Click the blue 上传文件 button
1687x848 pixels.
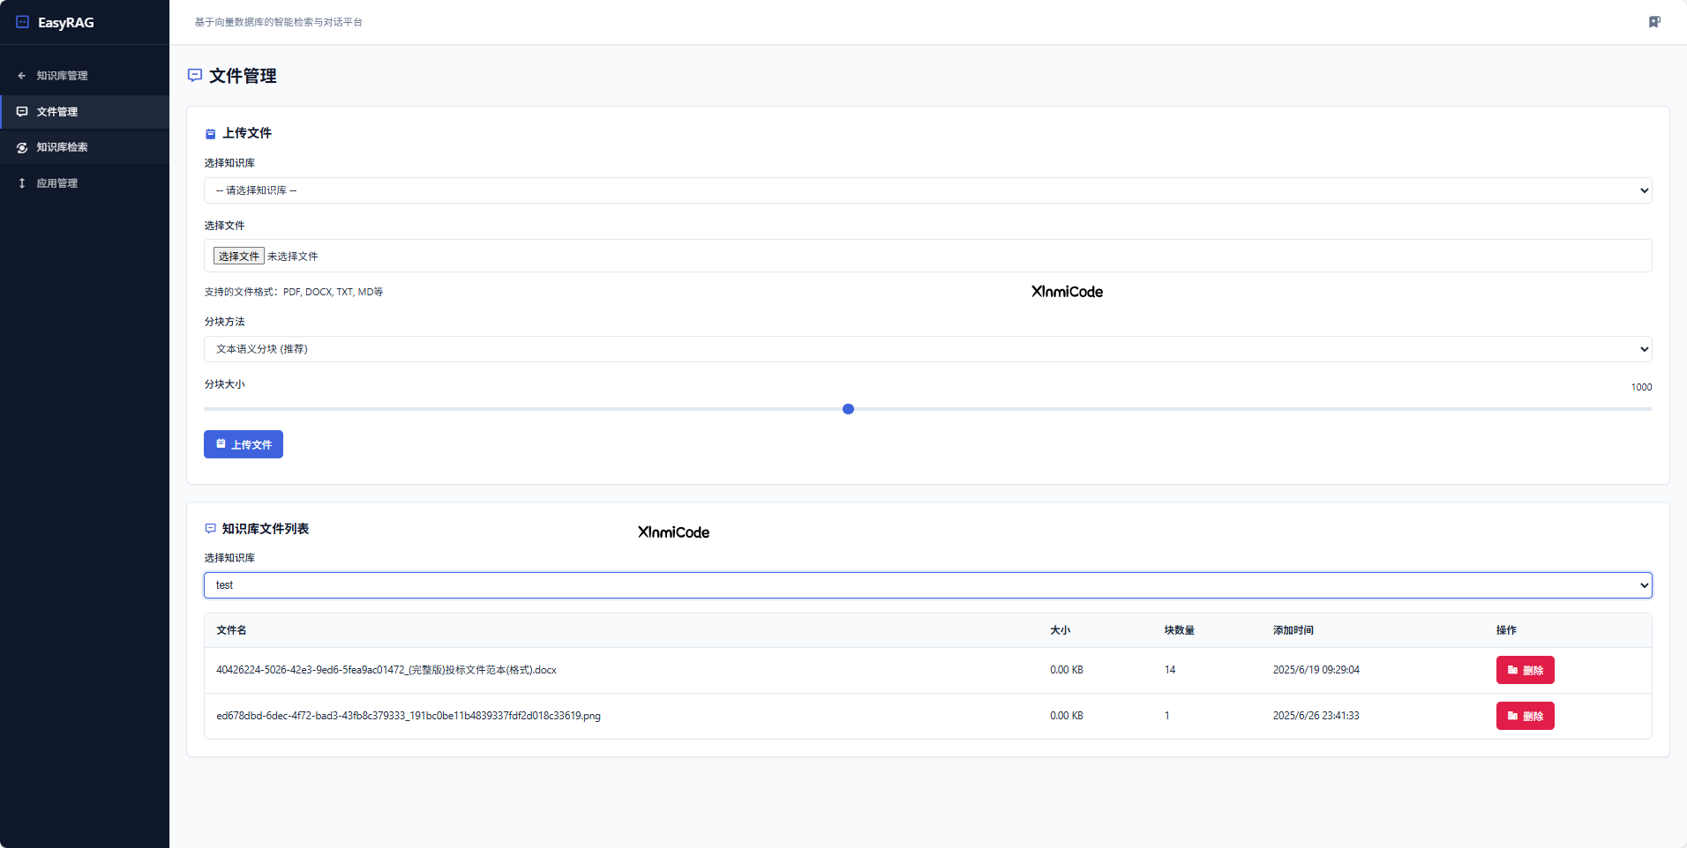coord(244,444)
